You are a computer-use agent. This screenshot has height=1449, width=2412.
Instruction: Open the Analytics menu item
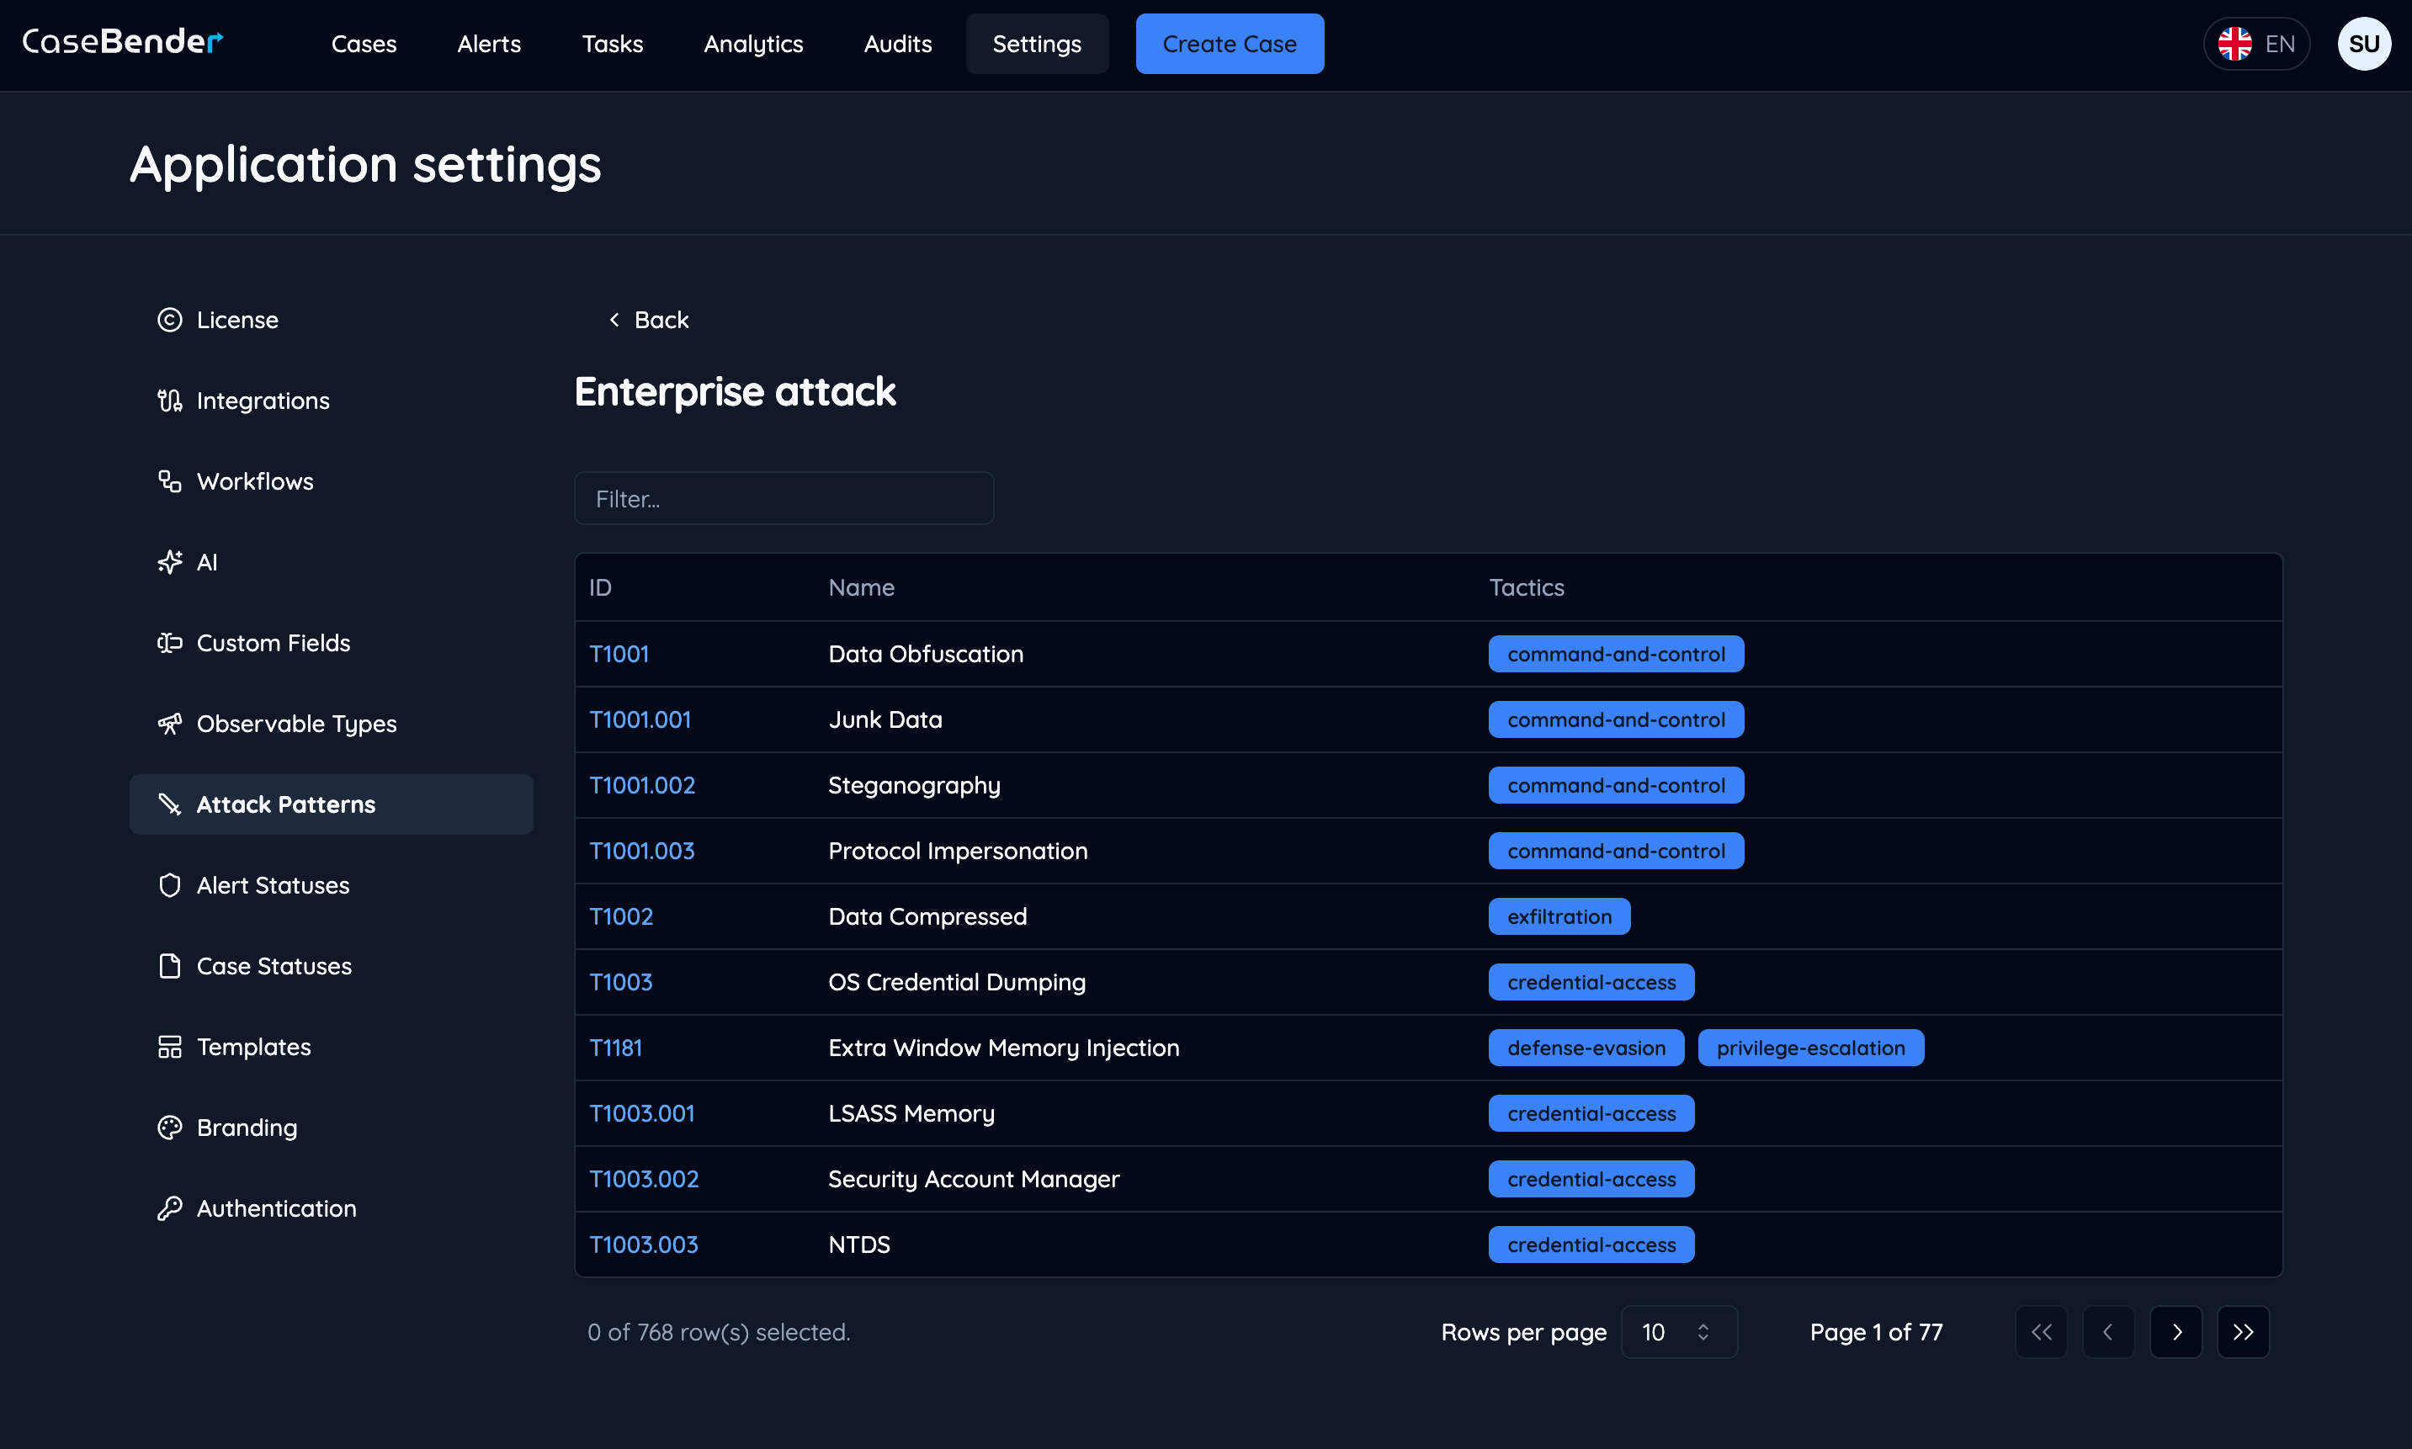tap(754, 44)
